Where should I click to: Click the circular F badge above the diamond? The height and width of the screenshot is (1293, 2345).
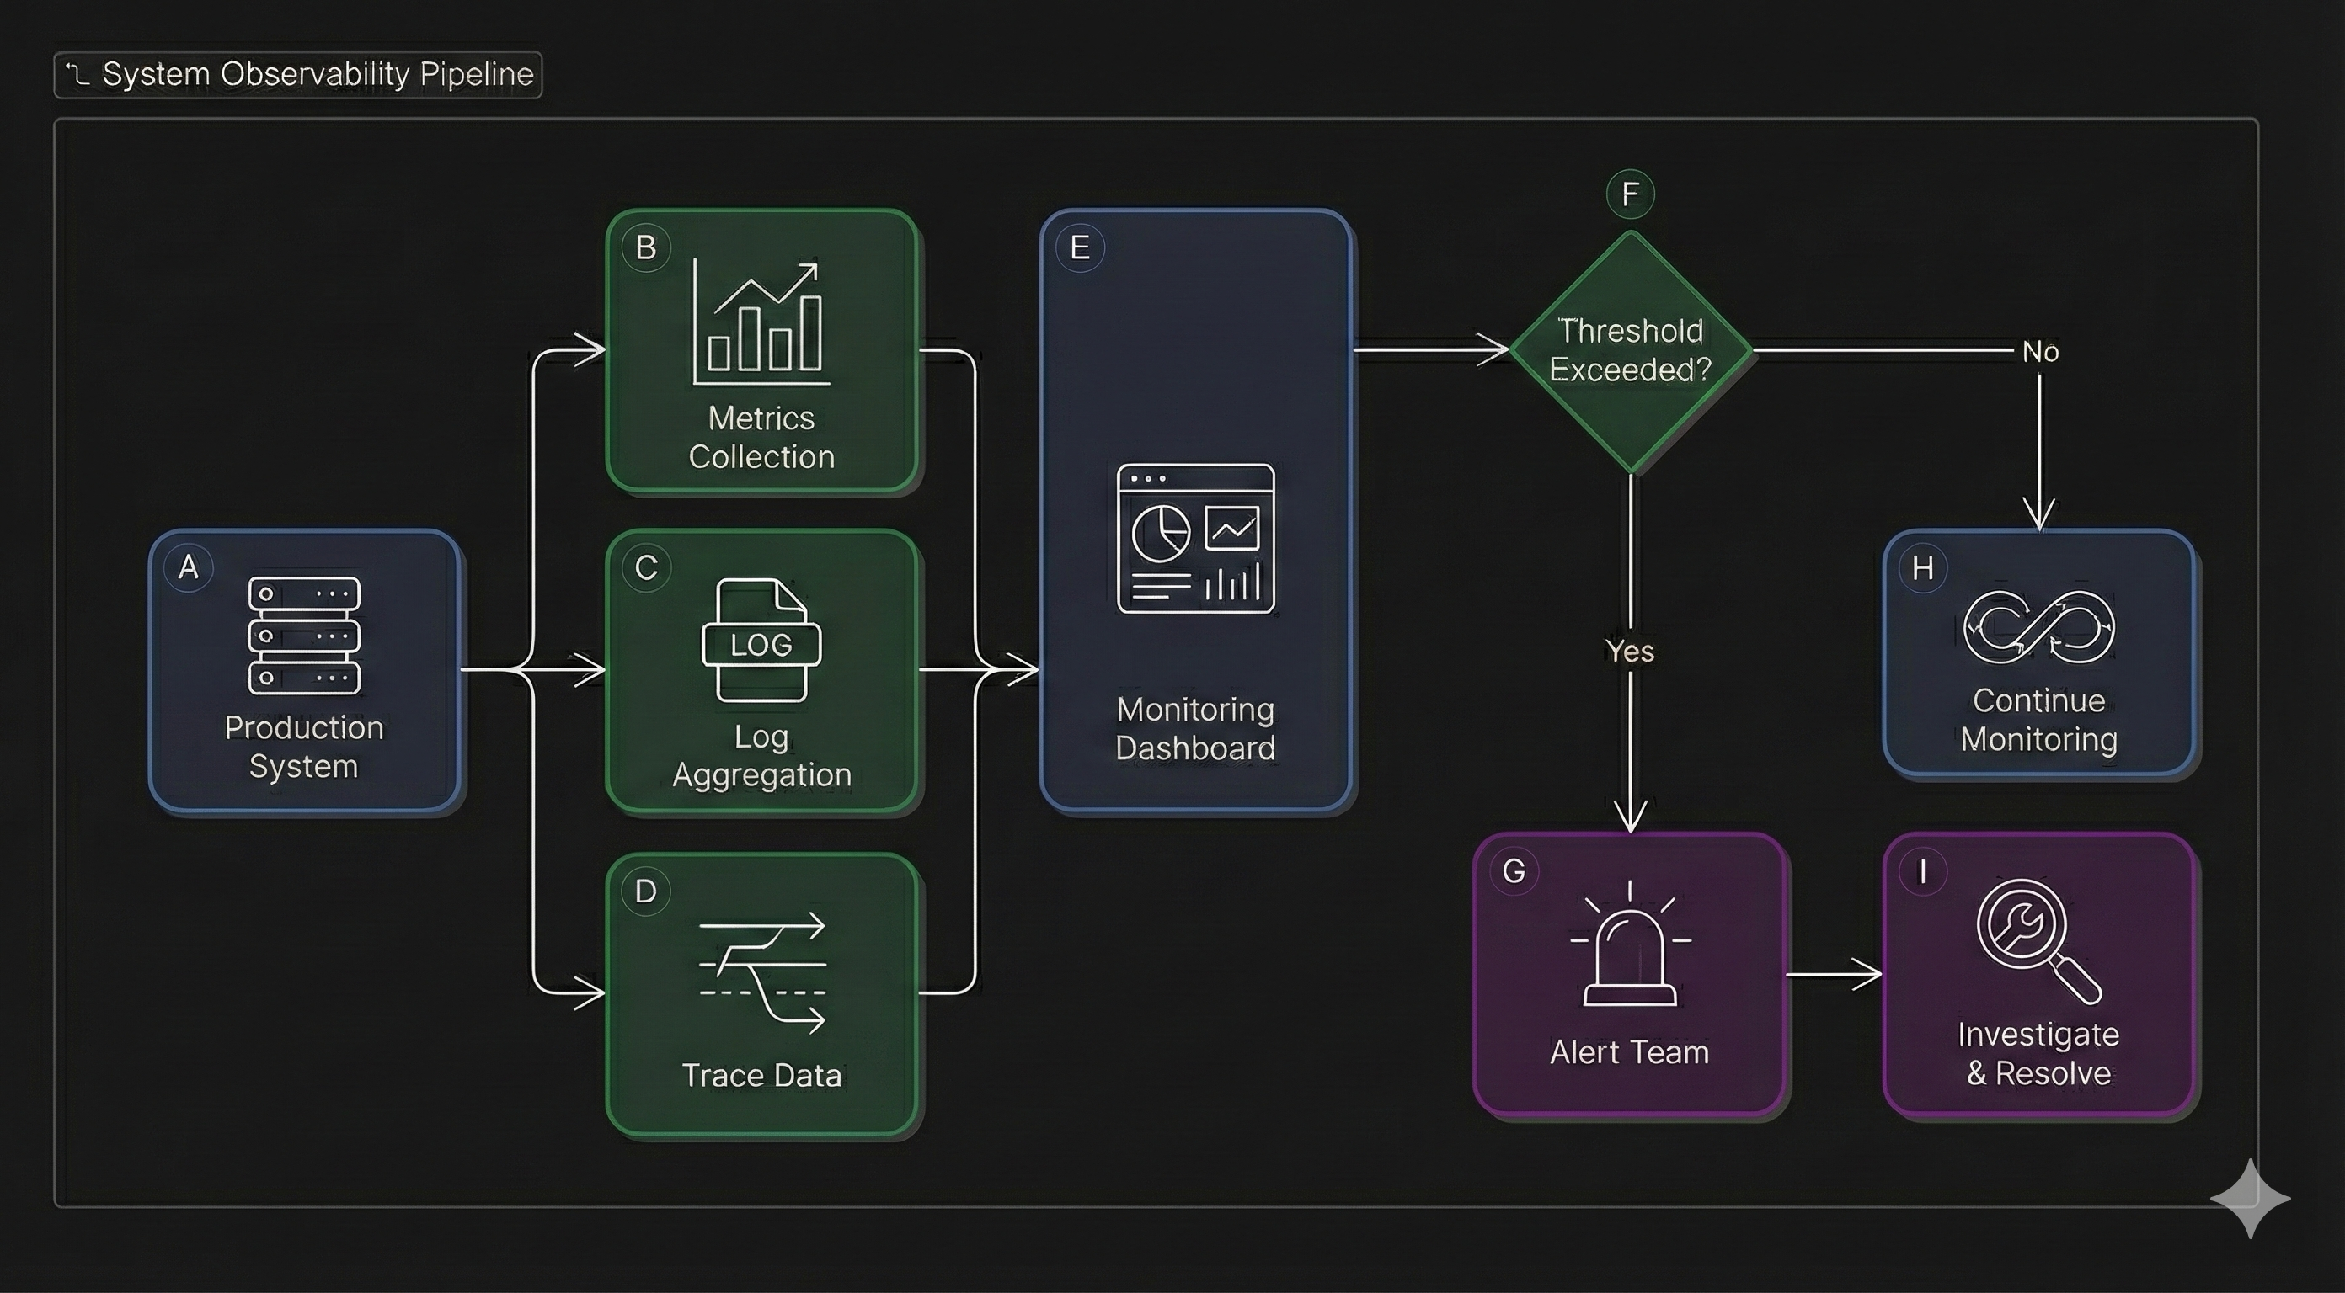pos(1630,192)
